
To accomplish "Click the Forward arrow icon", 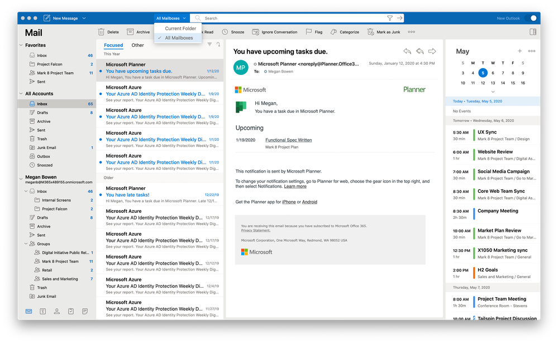I will click(432, 51).
